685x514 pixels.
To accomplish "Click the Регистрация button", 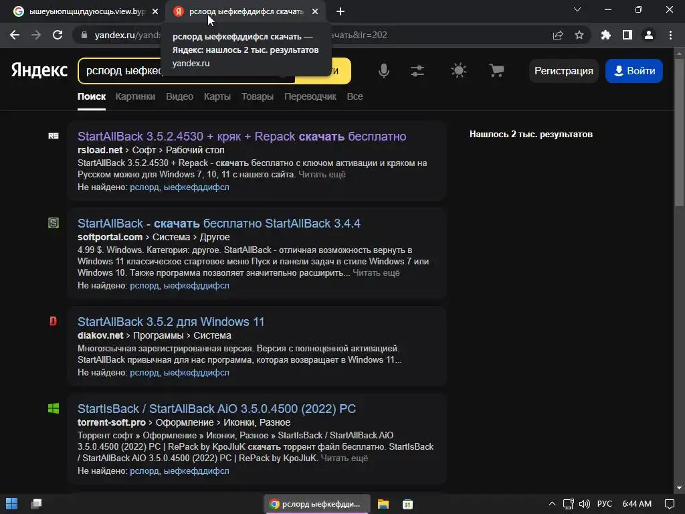I will [x=563, y=71].
